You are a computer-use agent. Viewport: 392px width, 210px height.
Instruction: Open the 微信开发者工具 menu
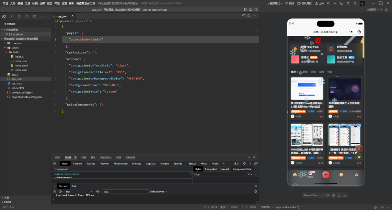pos(86,3)
